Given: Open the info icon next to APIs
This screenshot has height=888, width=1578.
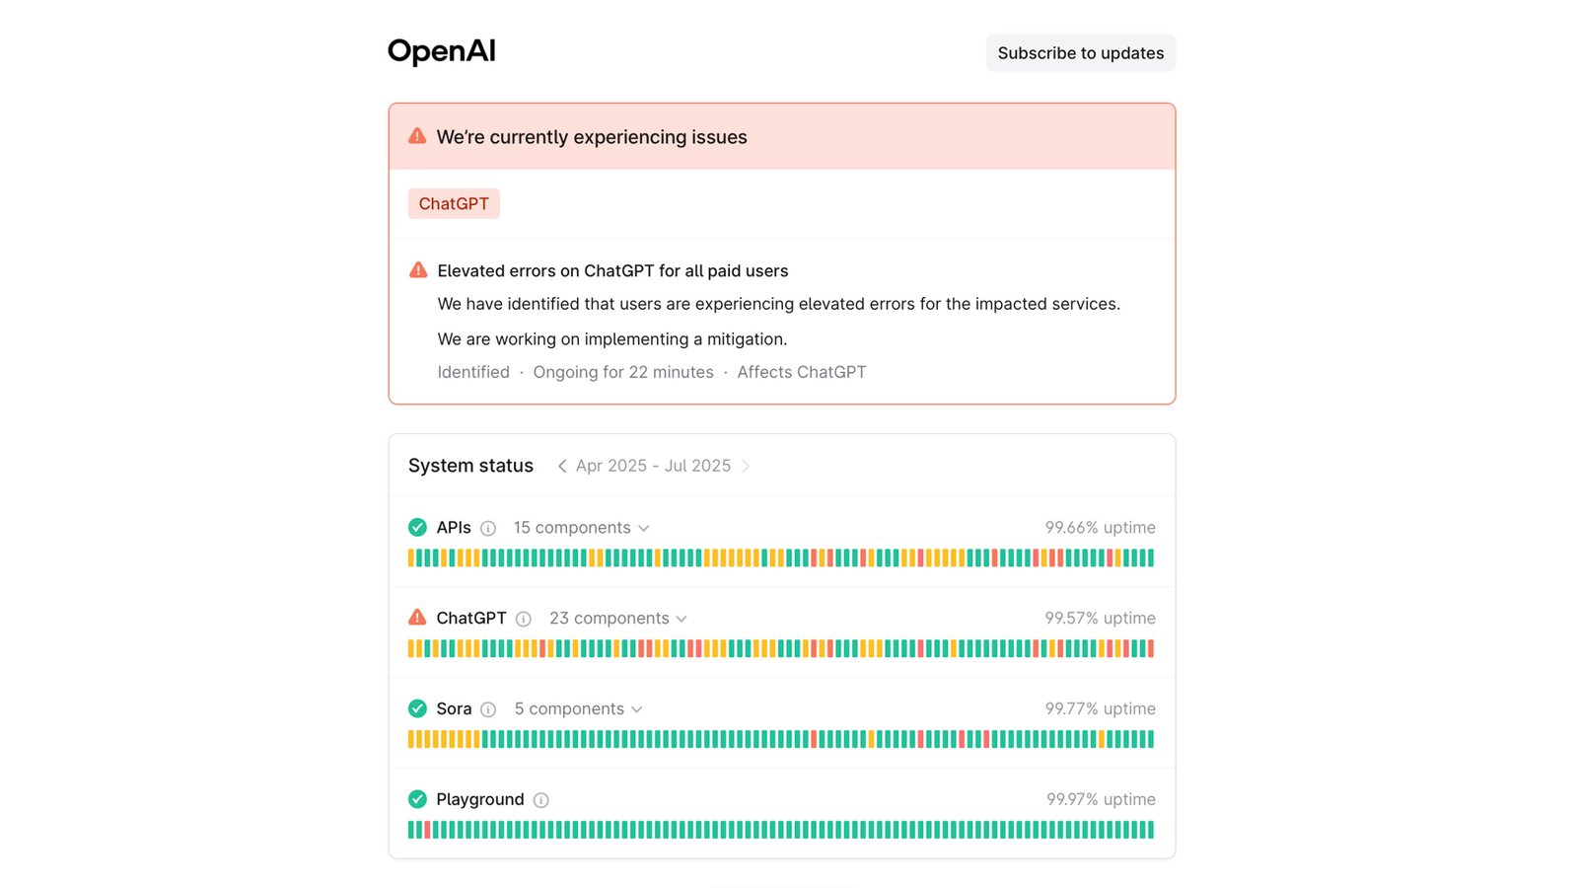Looking at the screenshot, I should (x=488, y=528).
